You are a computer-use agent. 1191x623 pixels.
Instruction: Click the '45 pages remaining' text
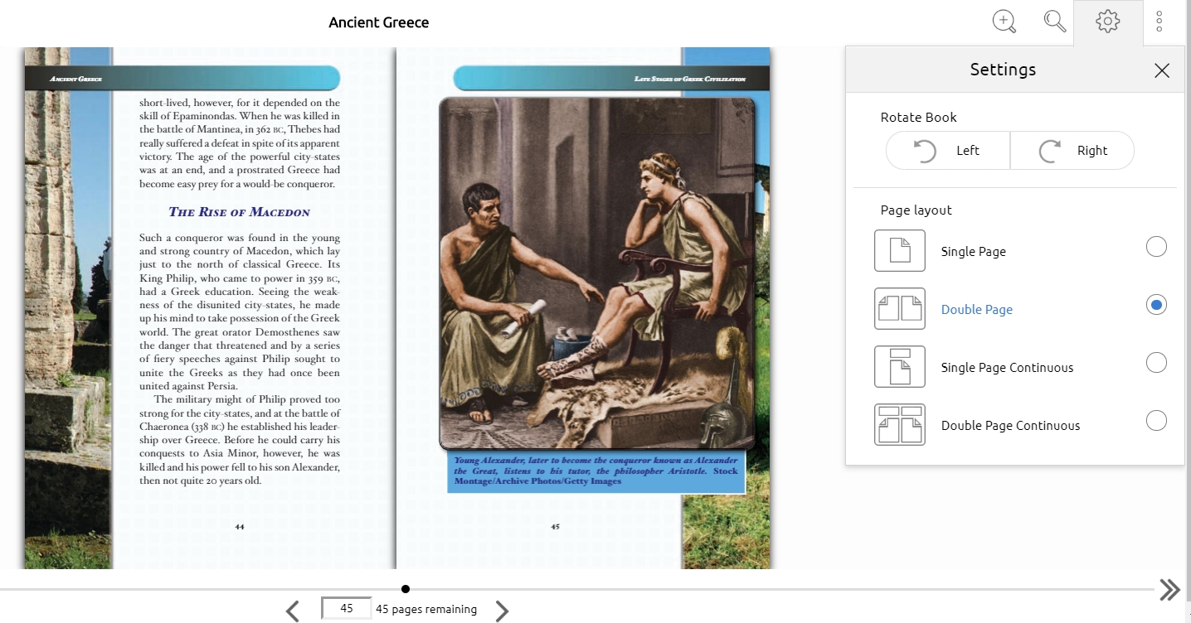[426, 610]
